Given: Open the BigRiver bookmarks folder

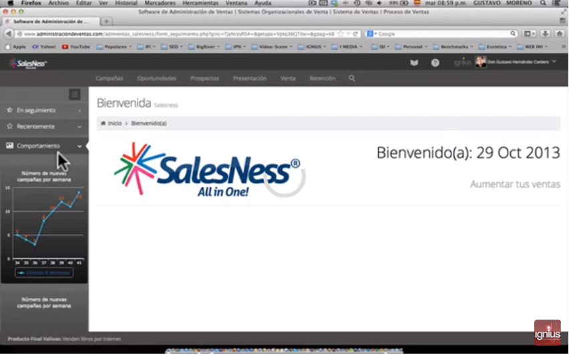Looking at the screenshot, I should coord(204,47).
